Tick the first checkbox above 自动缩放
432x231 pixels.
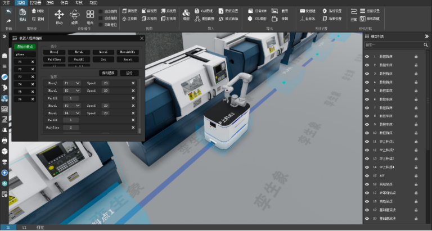[101, 12]
